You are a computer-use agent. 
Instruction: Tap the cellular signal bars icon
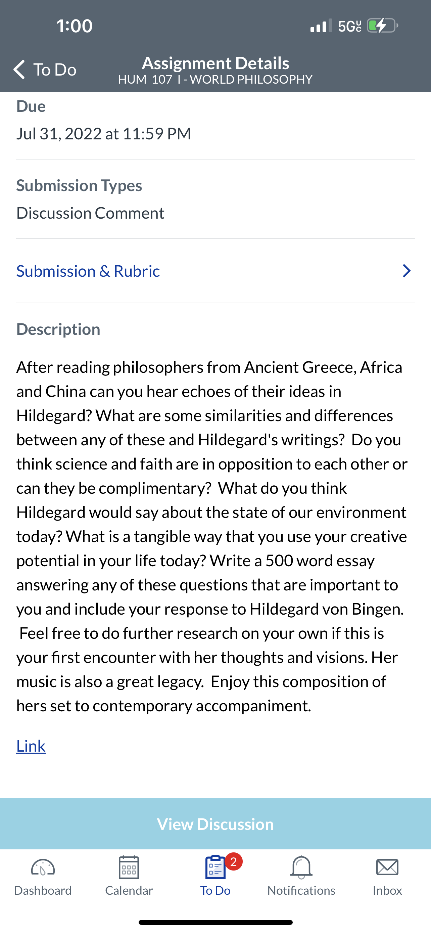321,26
